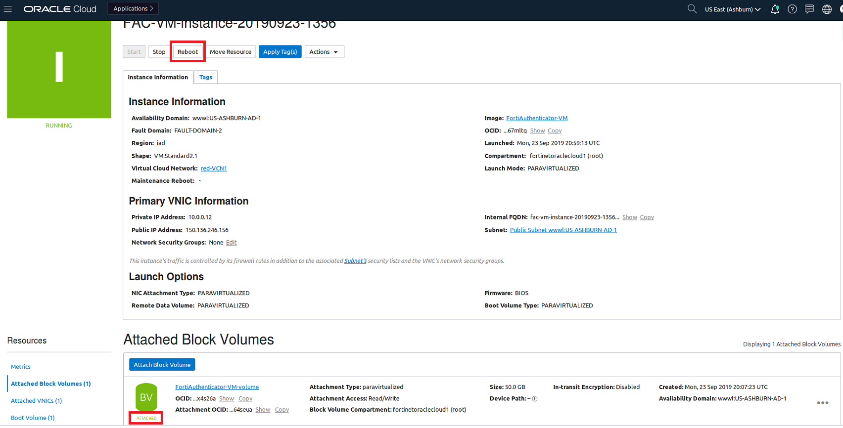Click the green BV block volume icon
Viewport: 843px width, 428px height.
146,397
